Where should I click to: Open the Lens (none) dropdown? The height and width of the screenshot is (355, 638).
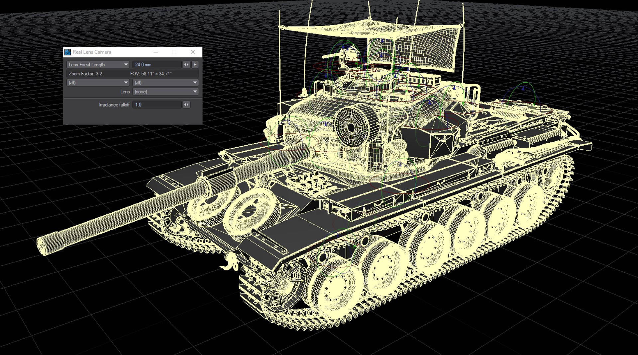coord(165,92)
